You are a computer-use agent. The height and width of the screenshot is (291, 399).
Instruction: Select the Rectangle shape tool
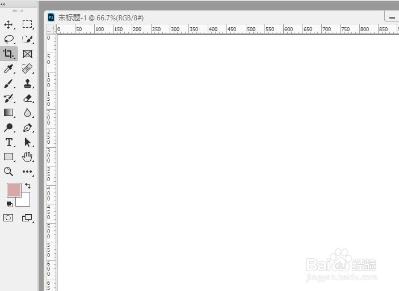9,157
